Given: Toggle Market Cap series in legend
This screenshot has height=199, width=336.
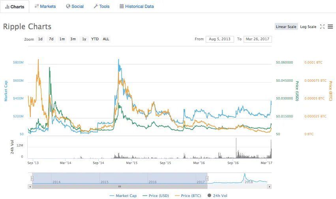Looking at the screenshot, I should tap(123, 195).
